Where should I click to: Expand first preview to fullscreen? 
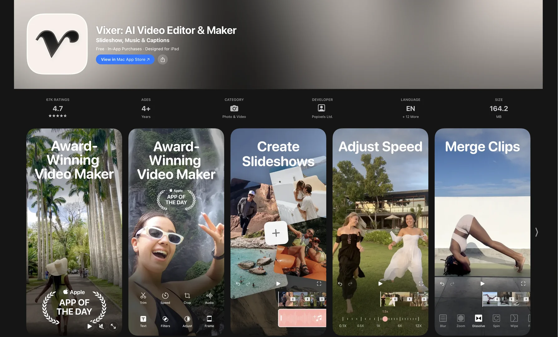113,326
